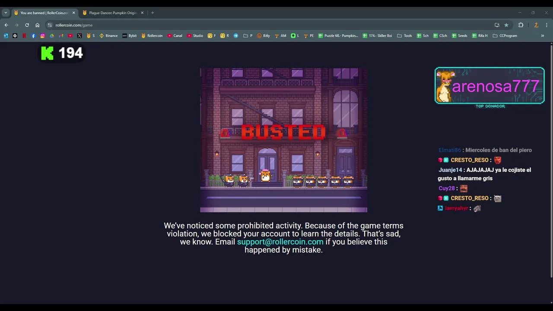Go back to previous page
The width and height of the screenshot is (553, 311).
[x=6, y=25]
